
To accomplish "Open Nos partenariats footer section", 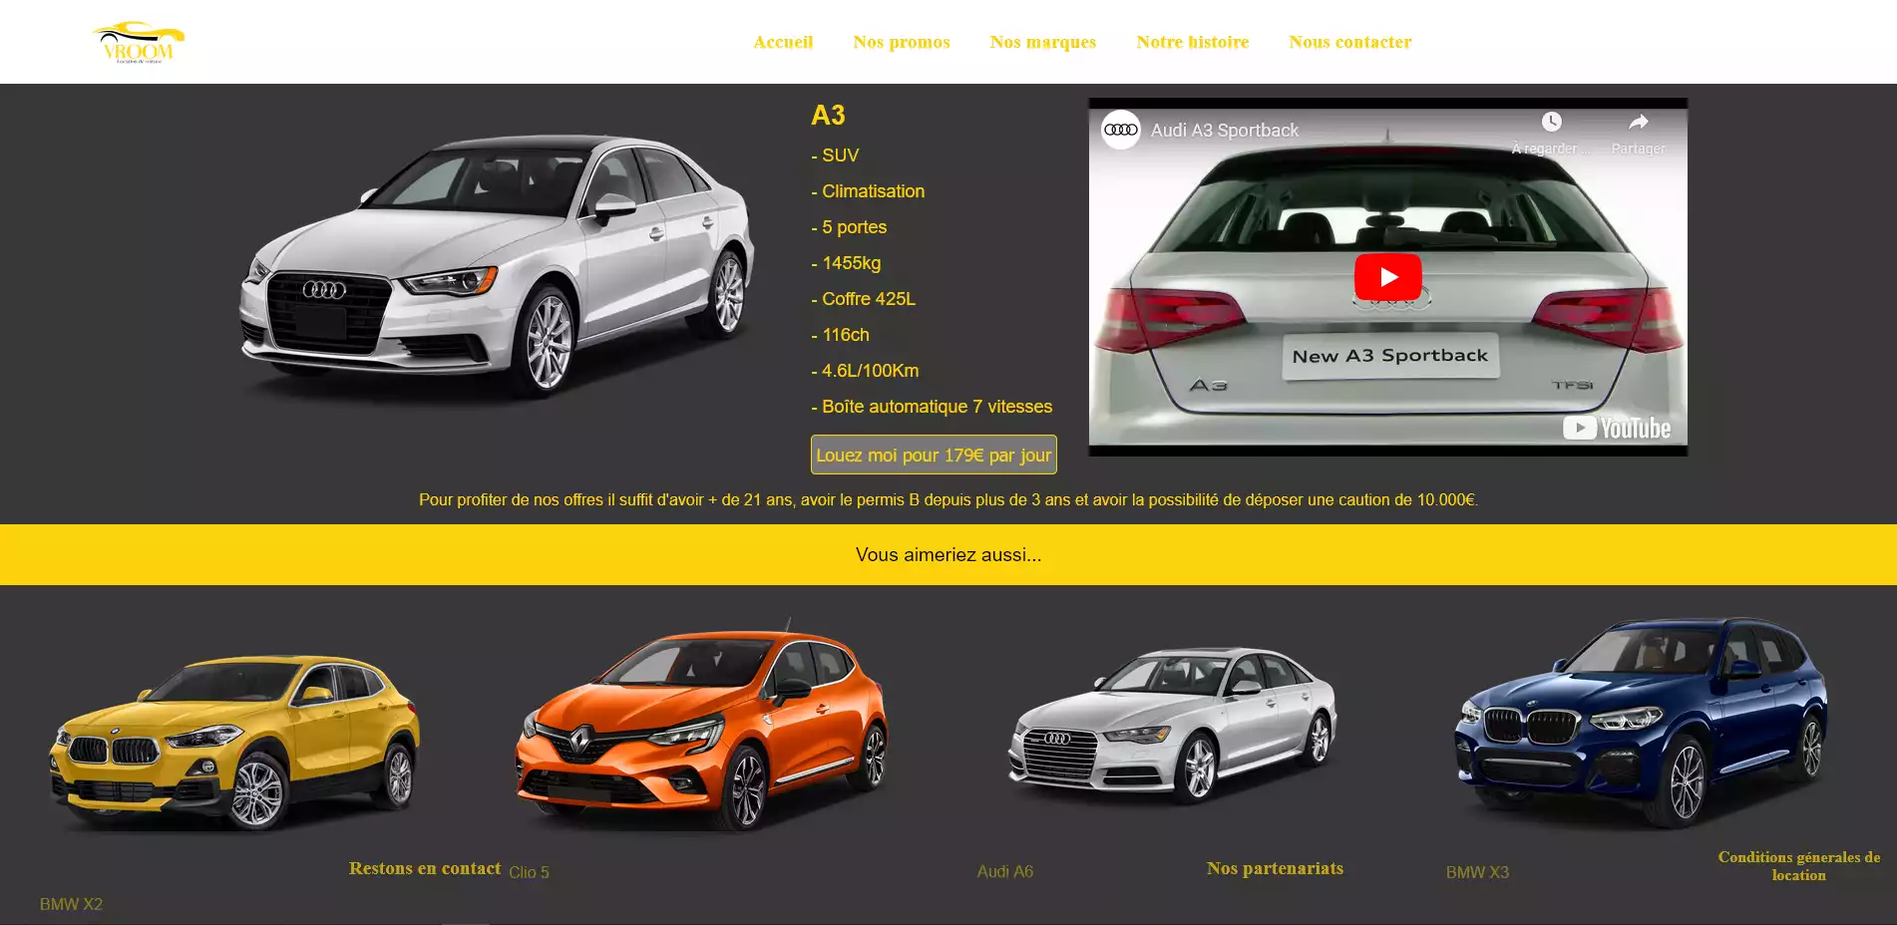I will coord(1275,868).
